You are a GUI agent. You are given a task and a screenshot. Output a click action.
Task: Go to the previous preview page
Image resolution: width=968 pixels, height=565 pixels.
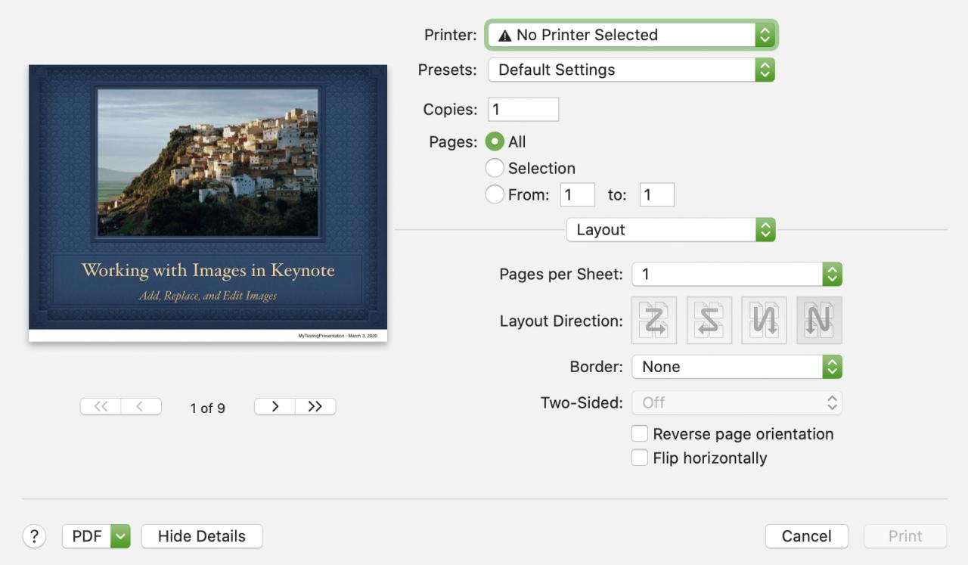[x=141, y=406]
